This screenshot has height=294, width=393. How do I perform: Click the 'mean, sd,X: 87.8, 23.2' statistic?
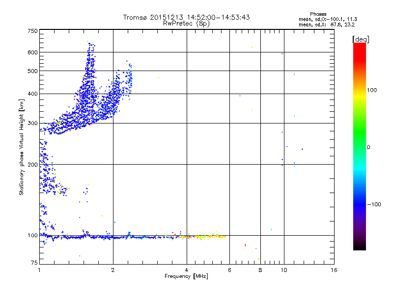tap(327, 24)
